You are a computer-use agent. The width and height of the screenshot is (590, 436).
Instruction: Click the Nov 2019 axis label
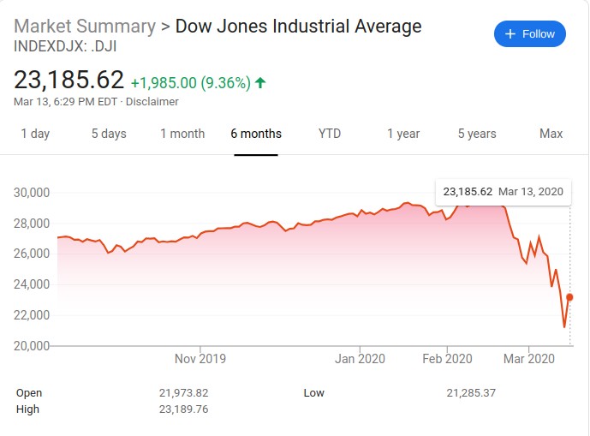[x=200, y=359]
